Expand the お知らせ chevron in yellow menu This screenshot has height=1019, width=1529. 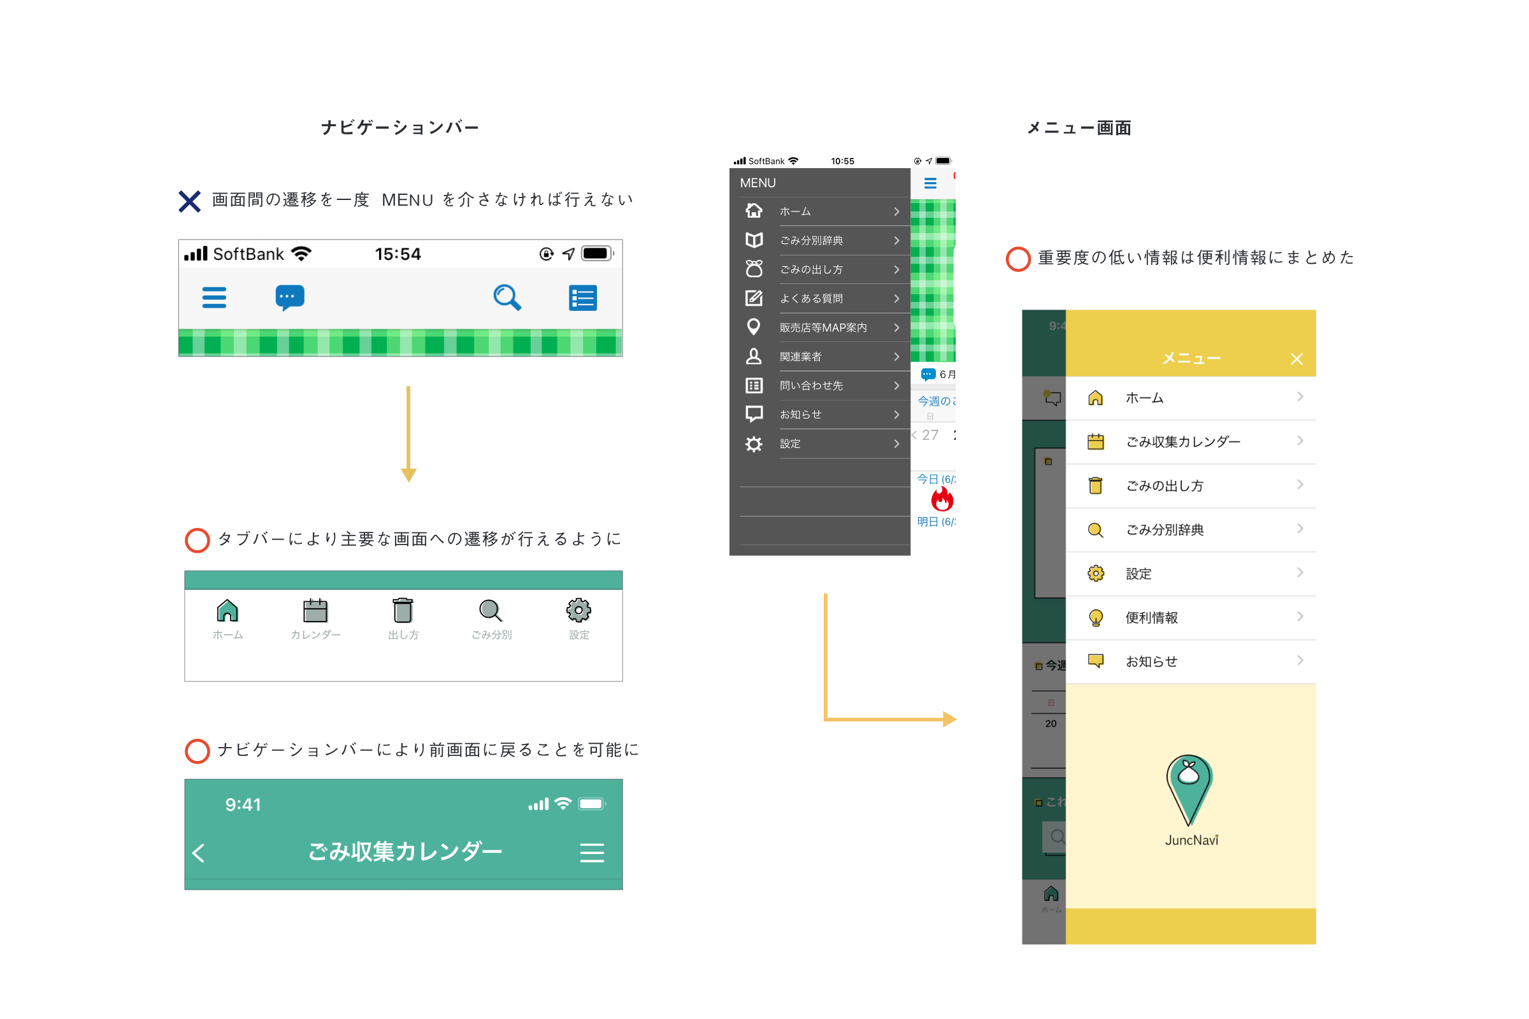point(1300,660)
